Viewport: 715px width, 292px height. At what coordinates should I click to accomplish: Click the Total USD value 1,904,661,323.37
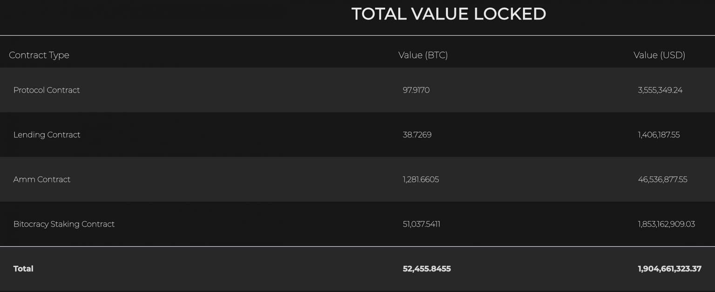click(669, 269)
